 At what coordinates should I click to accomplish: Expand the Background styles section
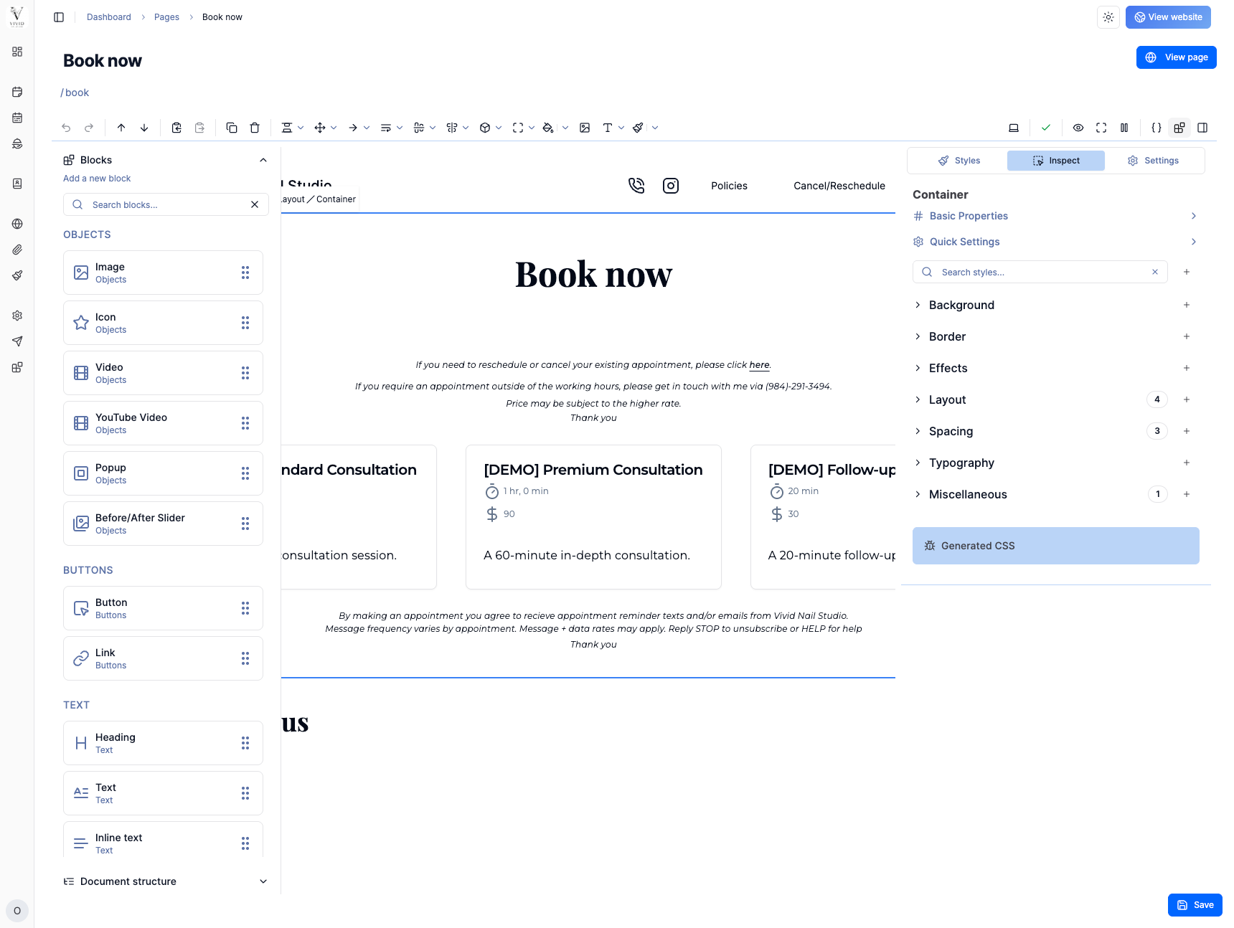pyautogui.click(x=961, y=305)
